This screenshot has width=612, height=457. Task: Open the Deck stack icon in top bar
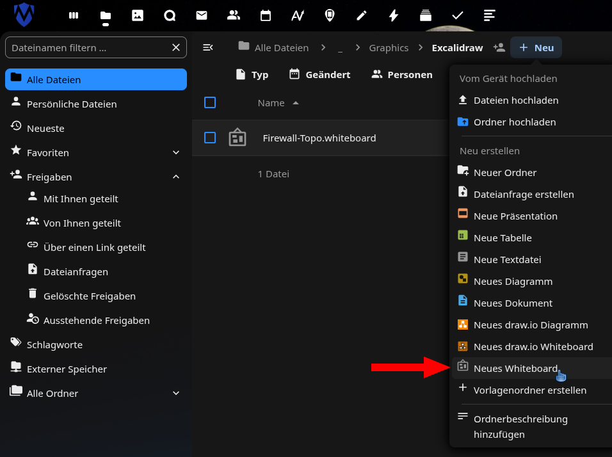tap(426, 15)
